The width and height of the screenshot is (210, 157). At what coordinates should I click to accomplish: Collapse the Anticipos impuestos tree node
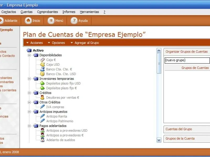tap(29, 112)
